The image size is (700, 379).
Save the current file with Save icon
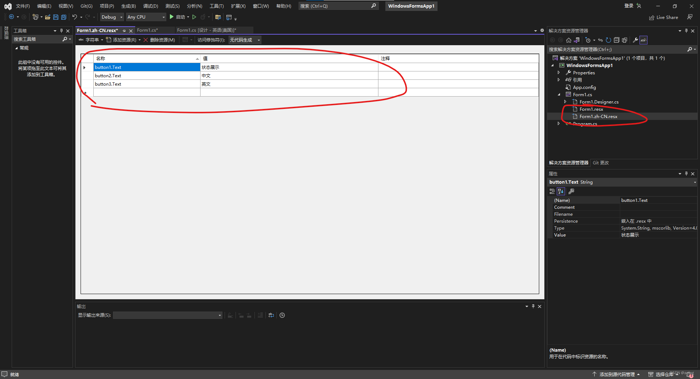56,17
